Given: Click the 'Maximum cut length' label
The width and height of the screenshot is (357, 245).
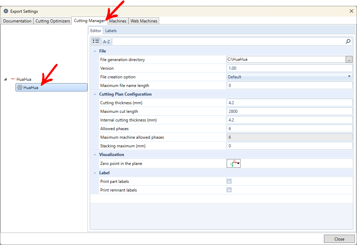Looking at the screenshot, I should tap(119, 111).
